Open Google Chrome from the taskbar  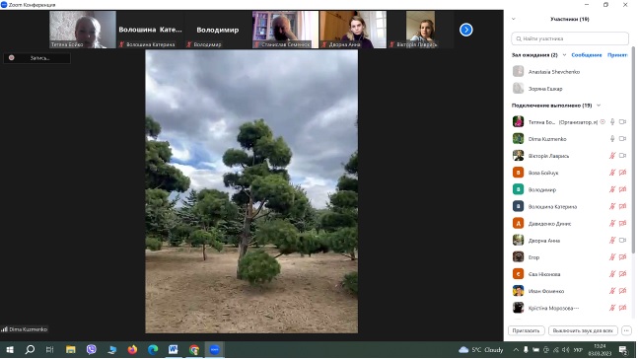coord(194,350)
